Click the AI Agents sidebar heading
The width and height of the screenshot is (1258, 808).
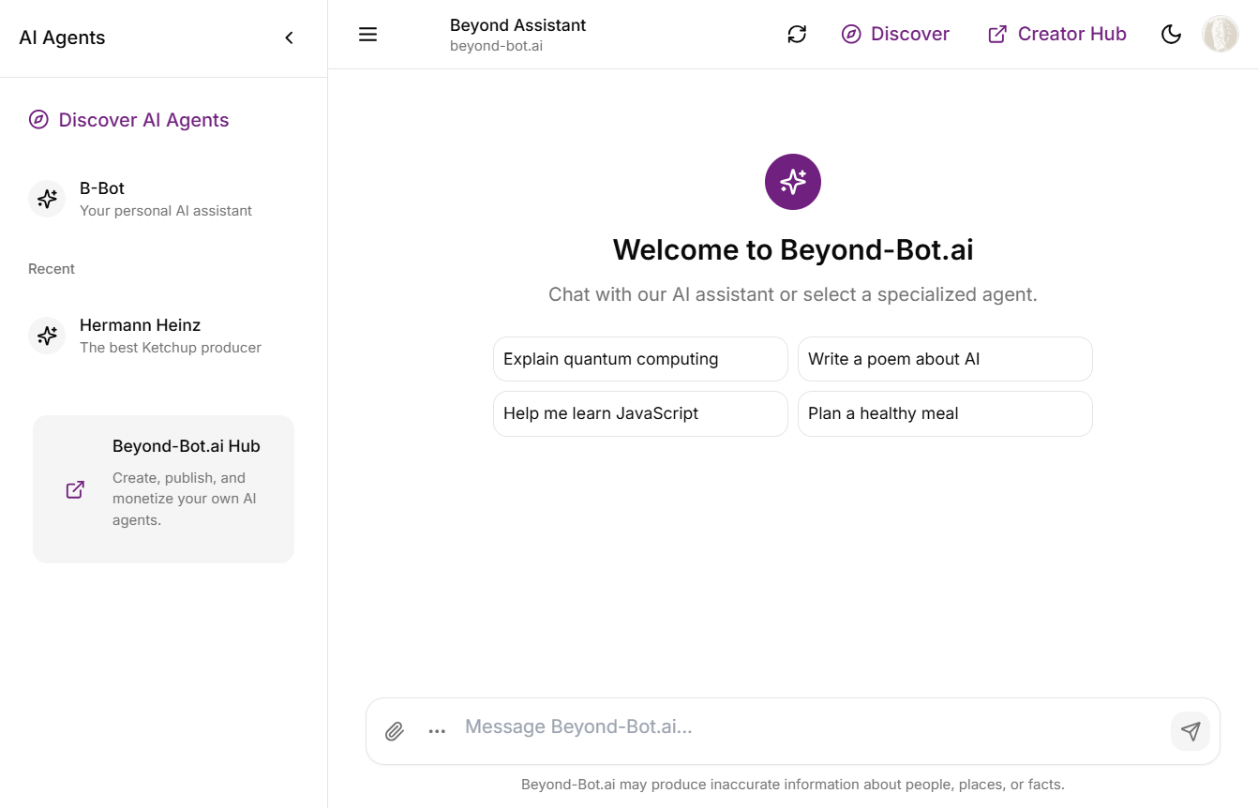62,37
